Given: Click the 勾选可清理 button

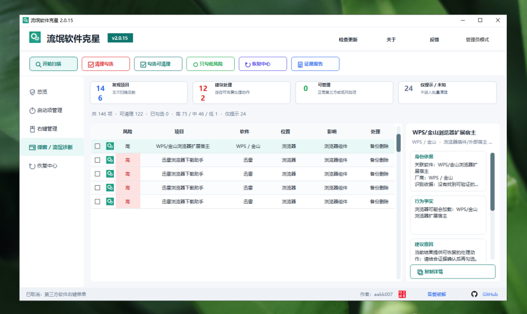Looking at the screenshot, I should coord(158,64).
